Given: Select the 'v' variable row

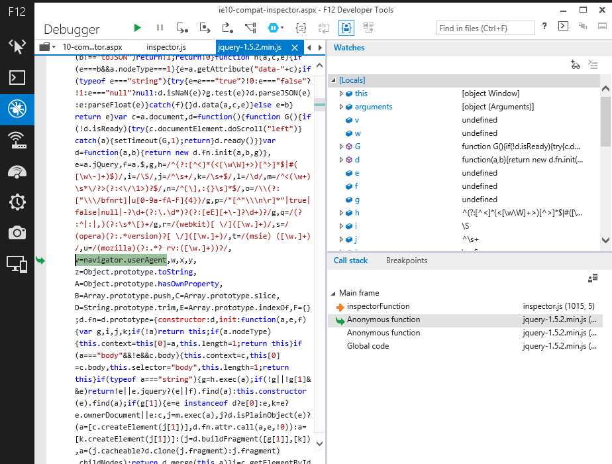Looking at the screenshot, I should [464, 120].
